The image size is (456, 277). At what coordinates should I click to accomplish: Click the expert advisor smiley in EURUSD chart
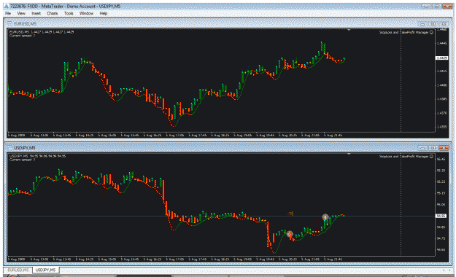coord(432,32)
